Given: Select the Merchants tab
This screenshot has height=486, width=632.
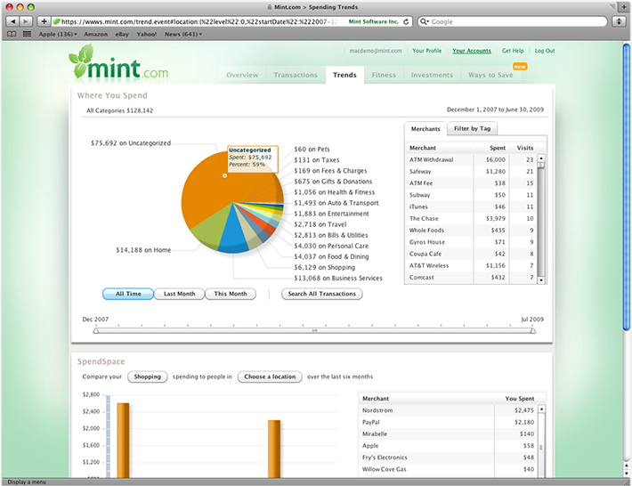Looking at the screenshot, I should point(425,129).
